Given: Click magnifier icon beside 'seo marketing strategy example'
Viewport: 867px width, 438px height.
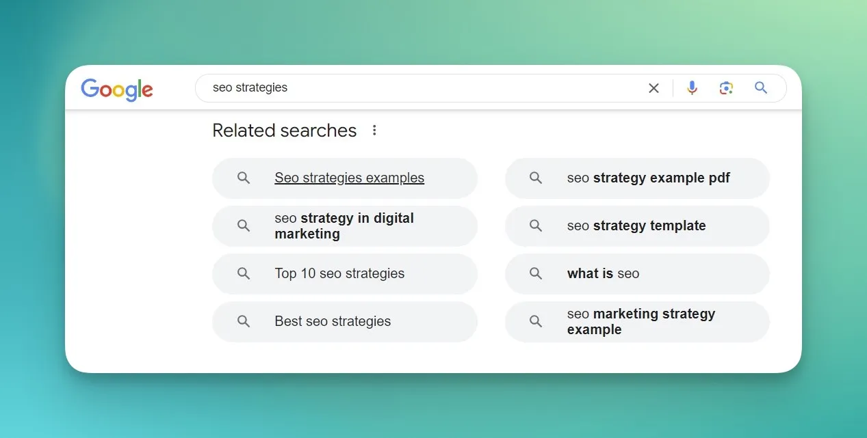Looking at the screenshot, I should [536, 322].
